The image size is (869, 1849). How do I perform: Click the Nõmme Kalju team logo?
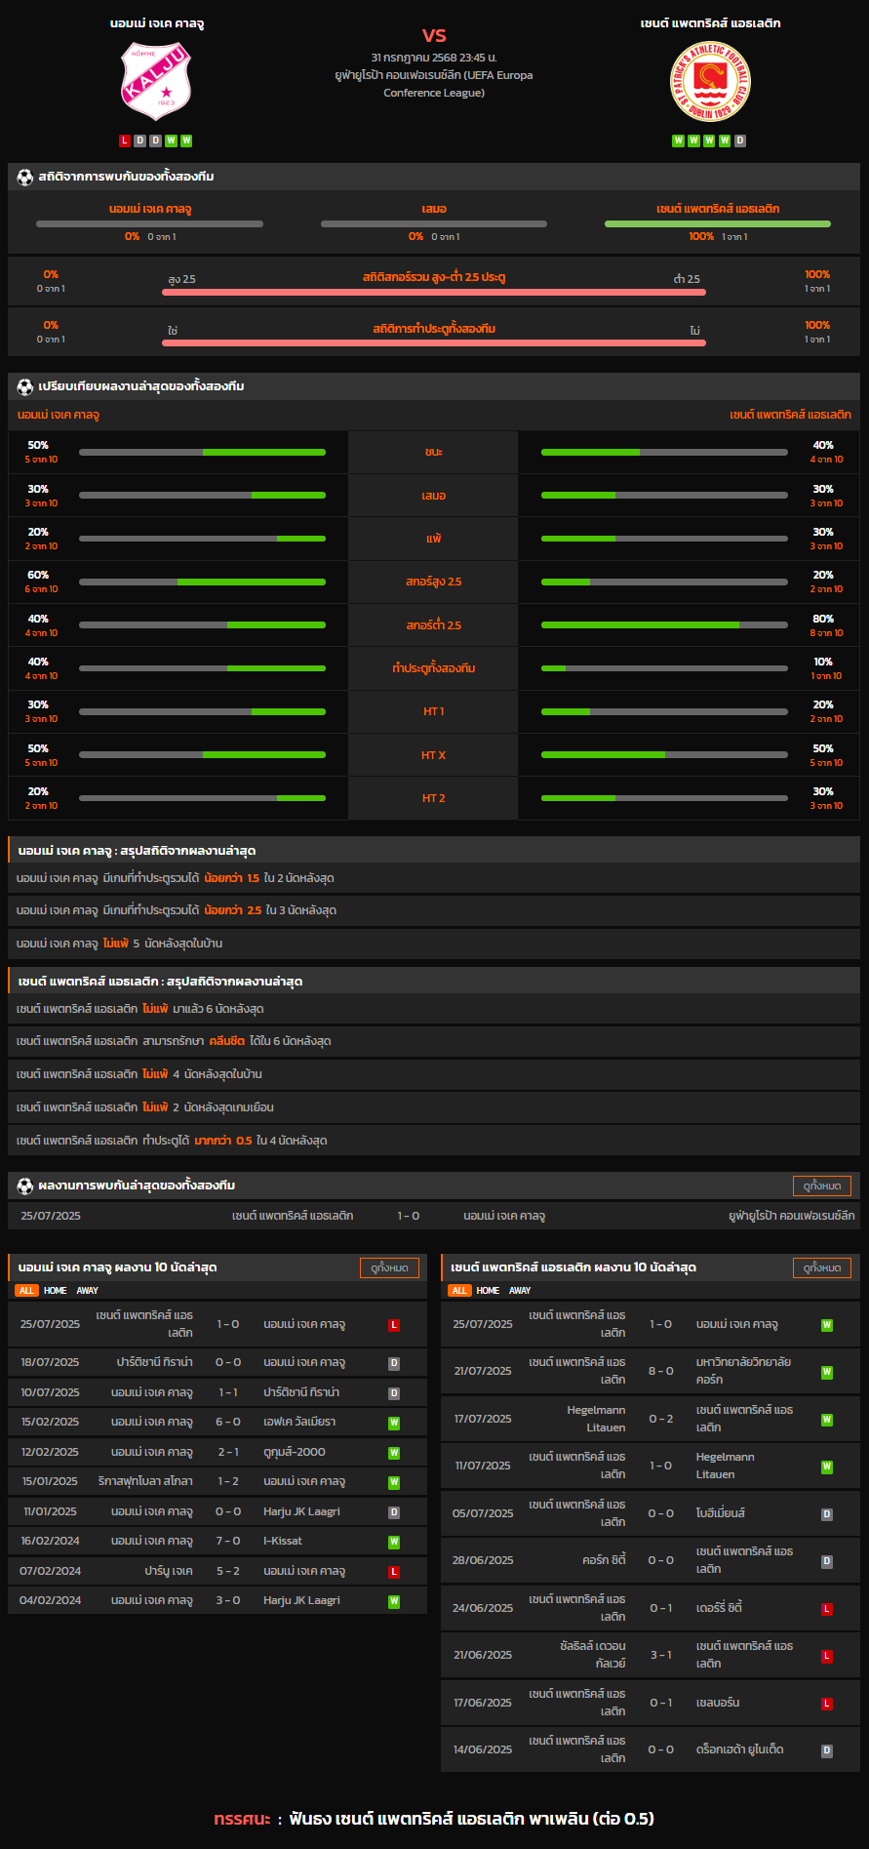pos(156,81)
